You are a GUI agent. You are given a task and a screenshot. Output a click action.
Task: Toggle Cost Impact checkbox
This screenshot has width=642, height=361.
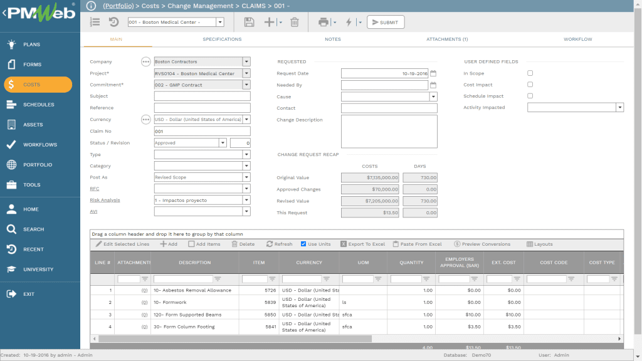click(x=530, y=85)
